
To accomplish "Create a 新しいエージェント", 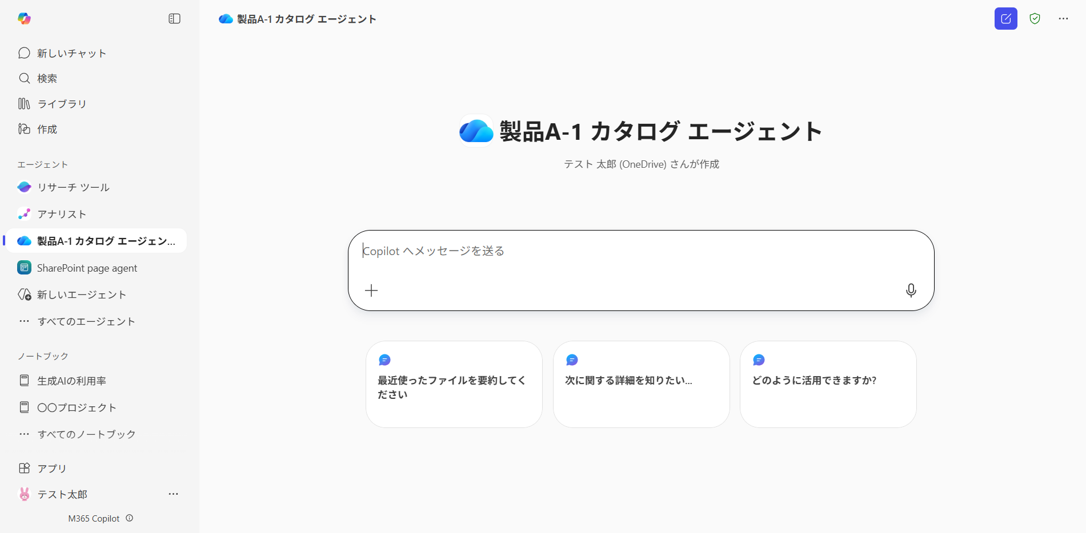I will [81, 295].
